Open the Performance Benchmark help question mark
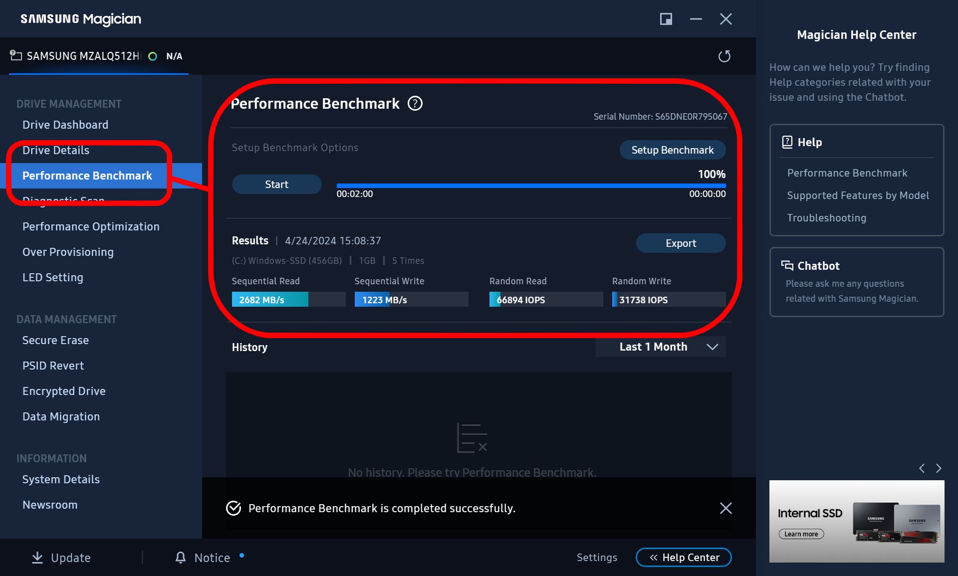The image size is (958, 576). (x=415, y=103)
